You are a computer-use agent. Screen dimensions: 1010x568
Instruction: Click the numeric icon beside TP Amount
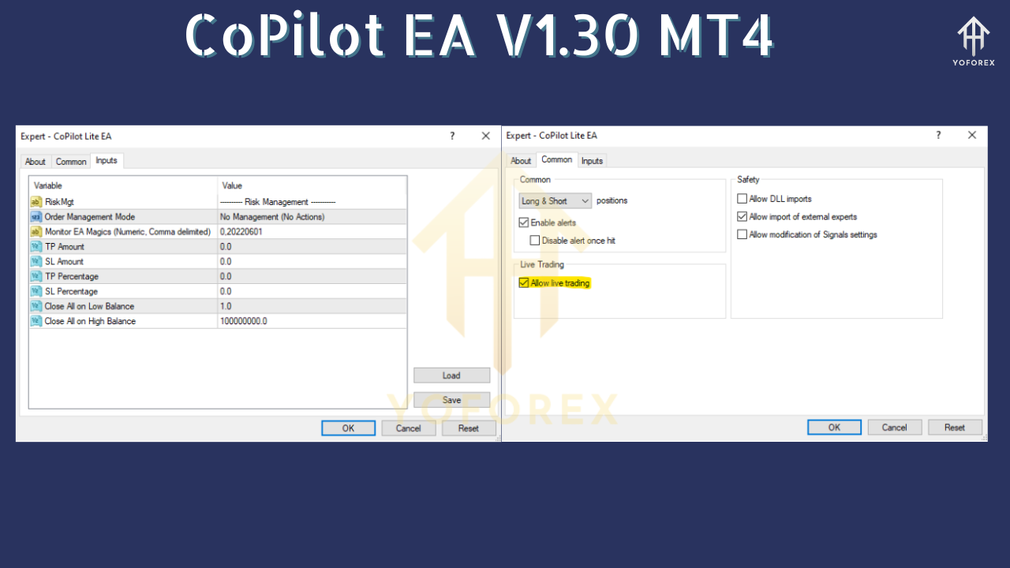pos(36,246)
